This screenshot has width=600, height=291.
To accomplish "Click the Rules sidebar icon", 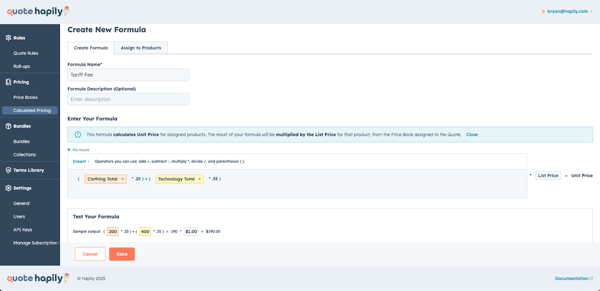I will tap(8, 38).
